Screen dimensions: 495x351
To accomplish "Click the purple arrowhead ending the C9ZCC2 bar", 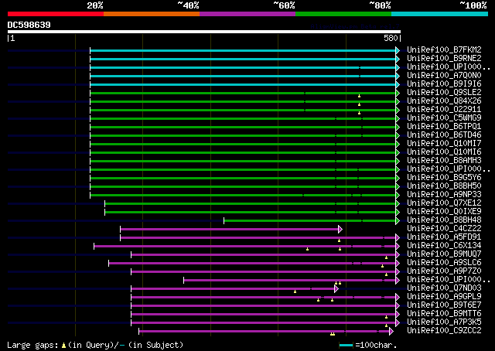I will [x=391, y=331].
